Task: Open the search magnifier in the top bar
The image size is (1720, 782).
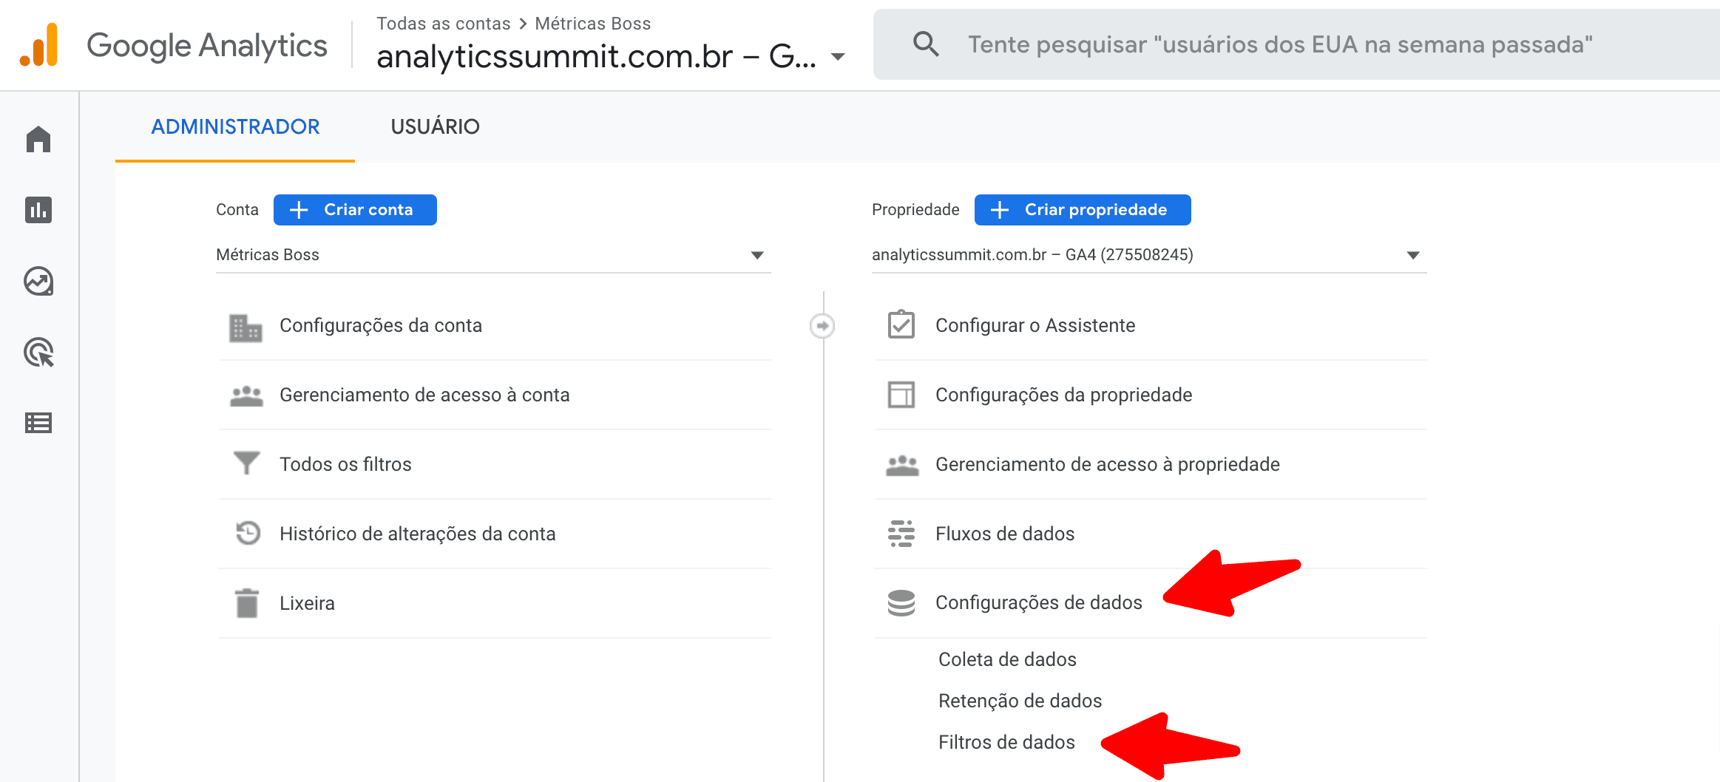Action: [x=927, y=44]
